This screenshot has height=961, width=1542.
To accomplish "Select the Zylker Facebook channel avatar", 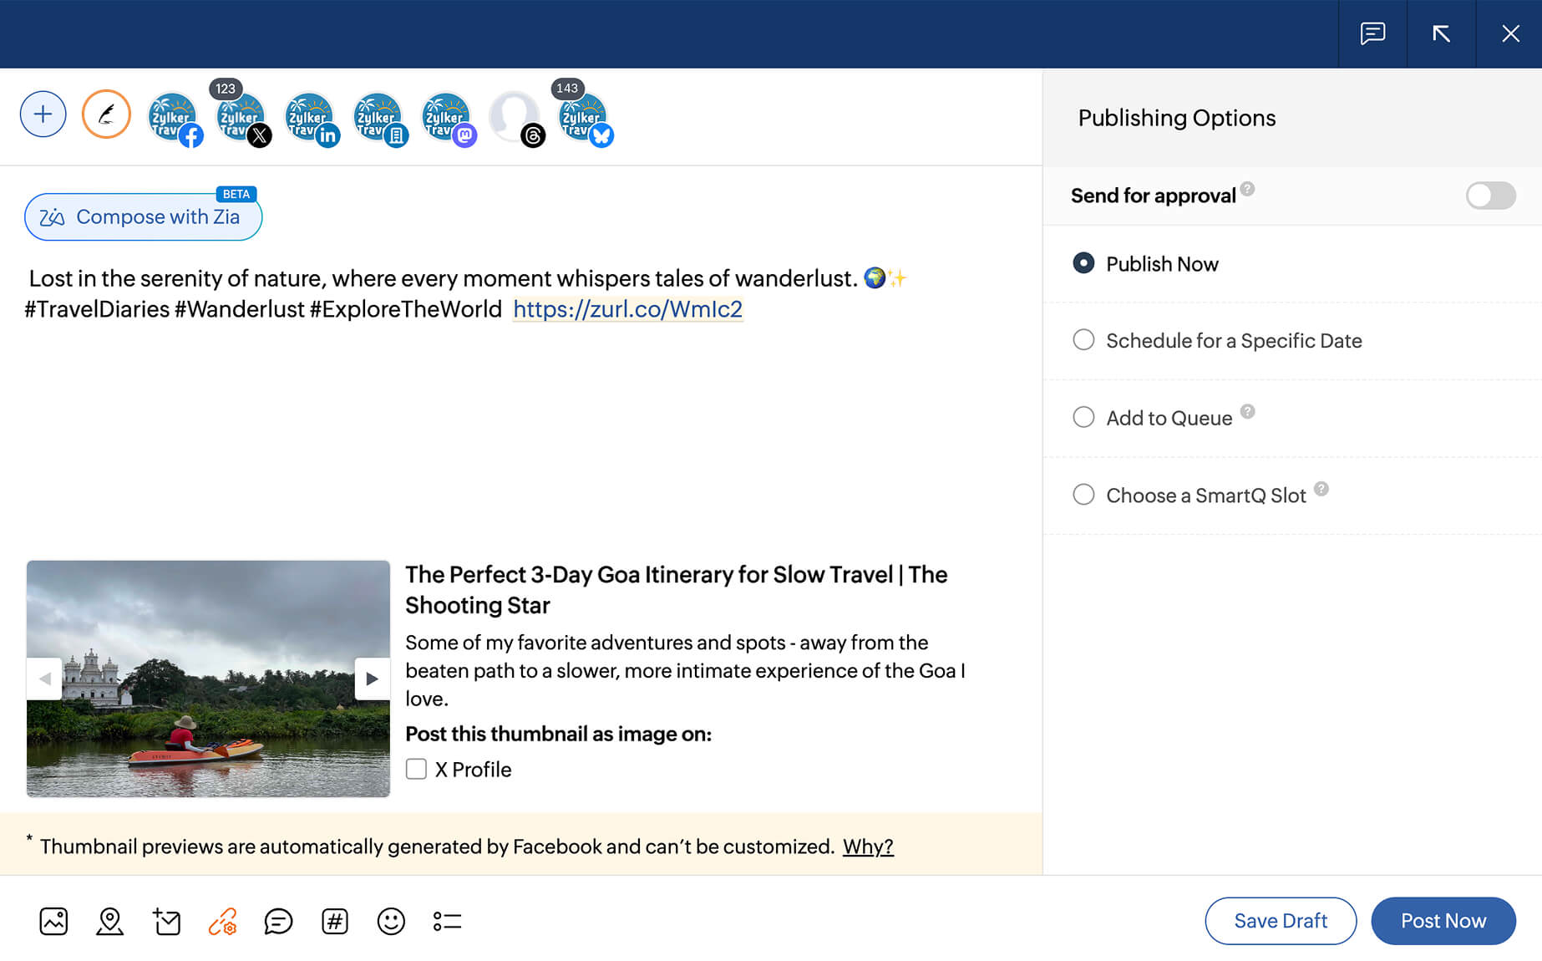I will point(174,119).
